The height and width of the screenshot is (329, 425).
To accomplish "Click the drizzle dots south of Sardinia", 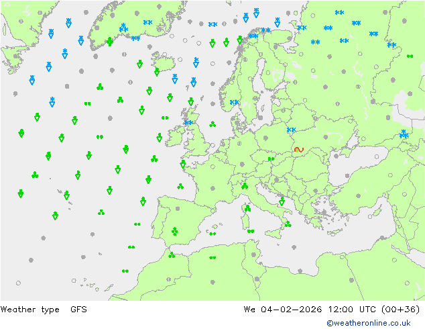I will click(x=251, y=231).
